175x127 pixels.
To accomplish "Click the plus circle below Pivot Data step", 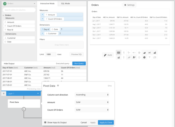I will [x=24, y=109].
